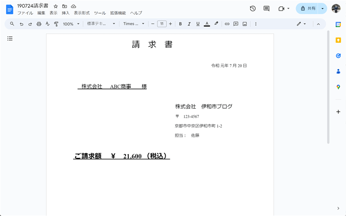Insert an image from the toolbar
Screen dimensions: 346x216
pos(244,24)
